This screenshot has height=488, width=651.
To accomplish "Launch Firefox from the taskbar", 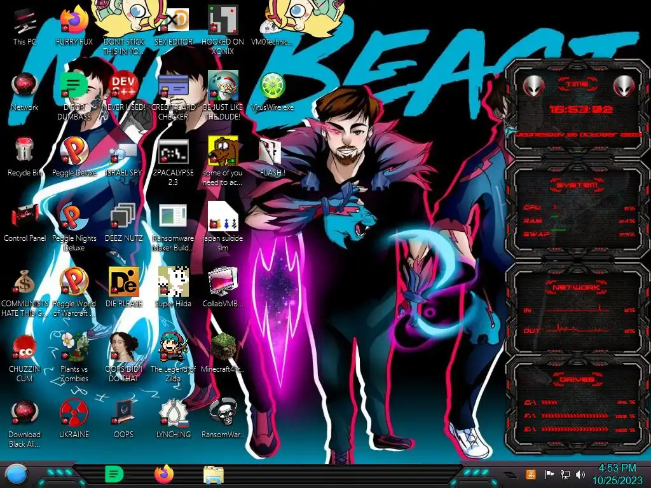I will click(x=164, y=474).
